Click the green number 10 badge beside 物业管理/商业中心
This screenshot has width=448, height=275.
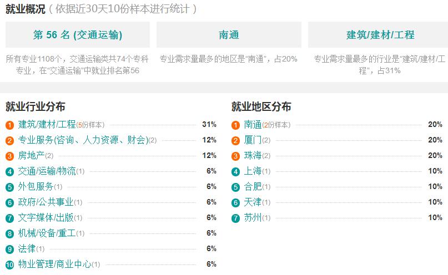click(x=9, y=264)
